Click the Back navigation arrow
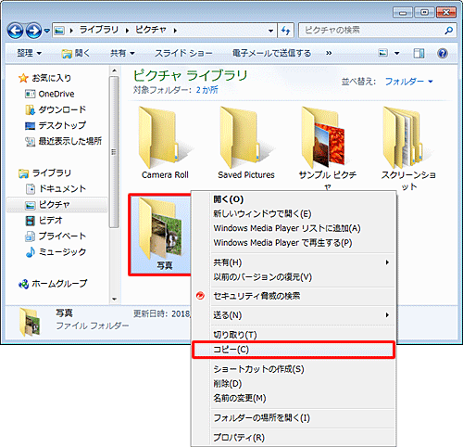Image resolution: width=463 pixels, height=447 pixels. tap(15, 31)
